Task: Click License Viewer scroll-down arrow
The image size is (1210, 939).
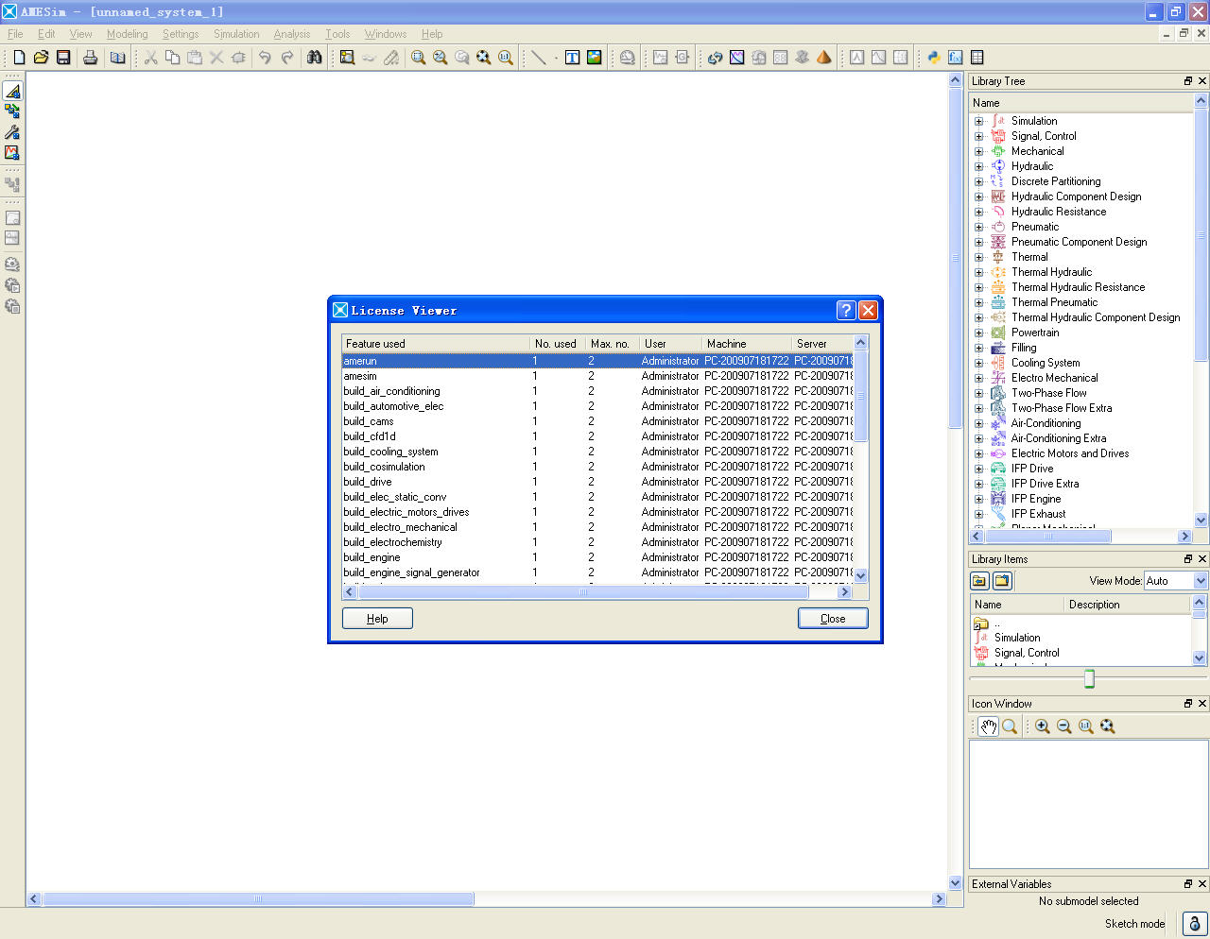Action: (x=860, y=575)
